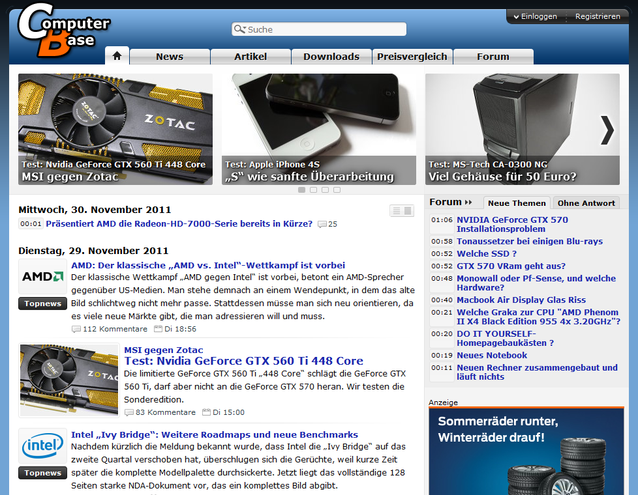Open the News tab
The image size is (638, 495).
pyautogui.click(x=170, y=57)
